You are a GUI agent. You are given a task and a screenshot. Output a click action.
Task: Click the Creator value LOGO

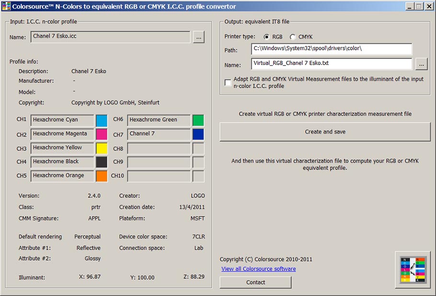coord(198,196)
